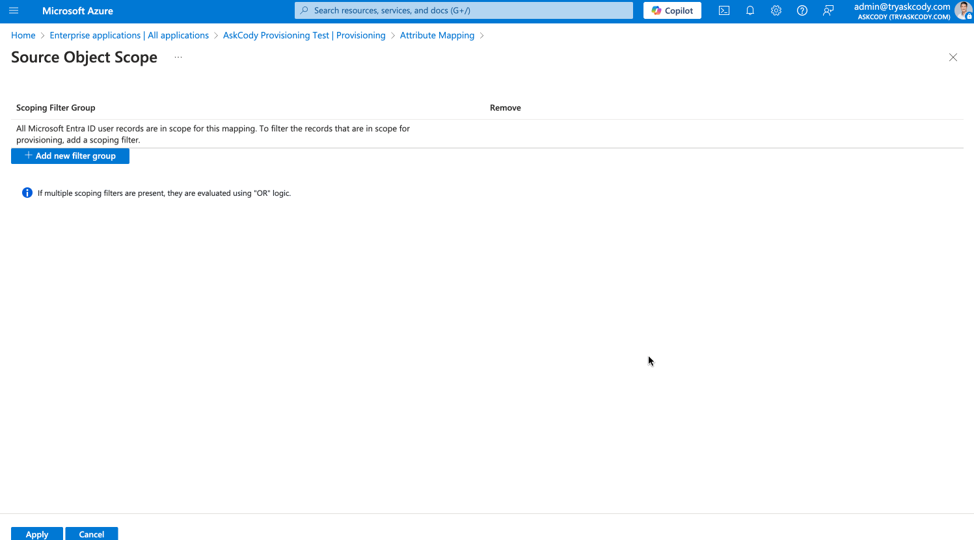Click the Source Object Scope page title
974x540 pixels.
(x=84, y=57)
